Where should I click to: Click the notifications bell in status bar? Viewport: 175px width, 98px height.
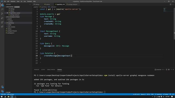(173, 94)
